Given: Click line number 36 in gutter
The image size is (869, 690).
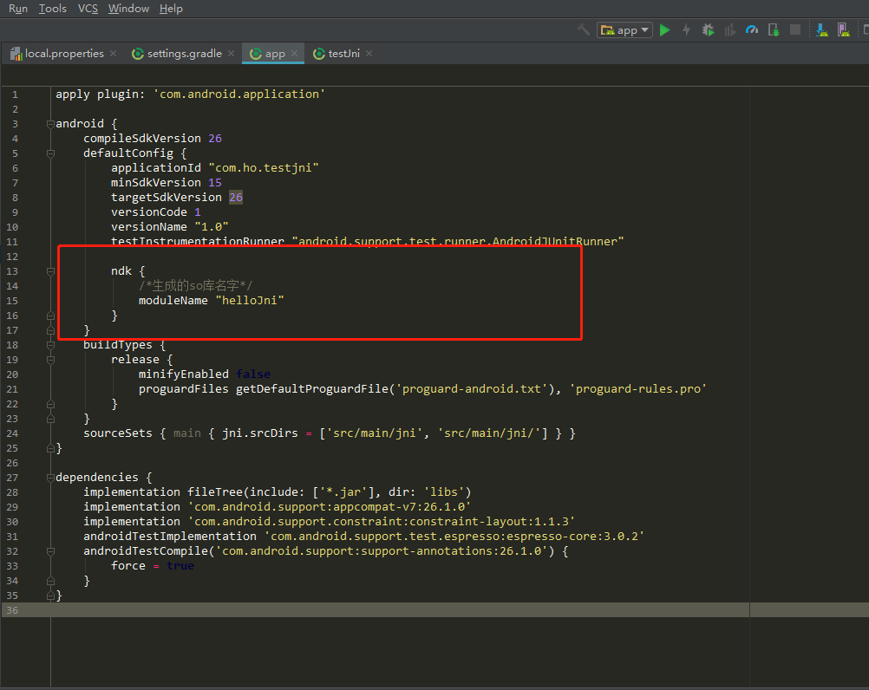Looking at the screenshot, I should coord(12,610).
